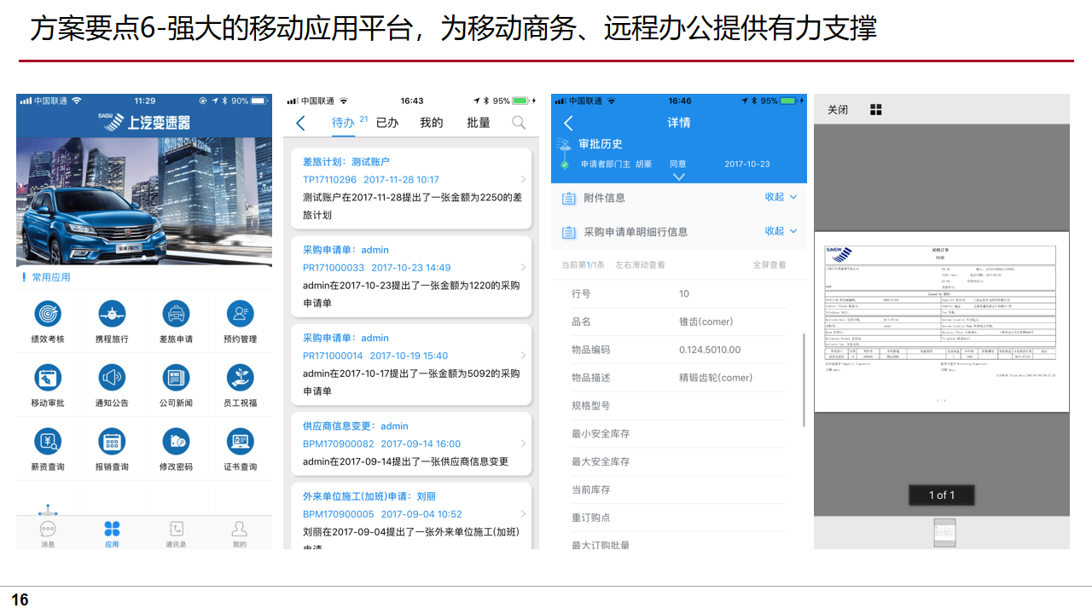The height and width of the screenshot is (614, 1092).
Task: Tap the car banner image
Action: (144, 201)
